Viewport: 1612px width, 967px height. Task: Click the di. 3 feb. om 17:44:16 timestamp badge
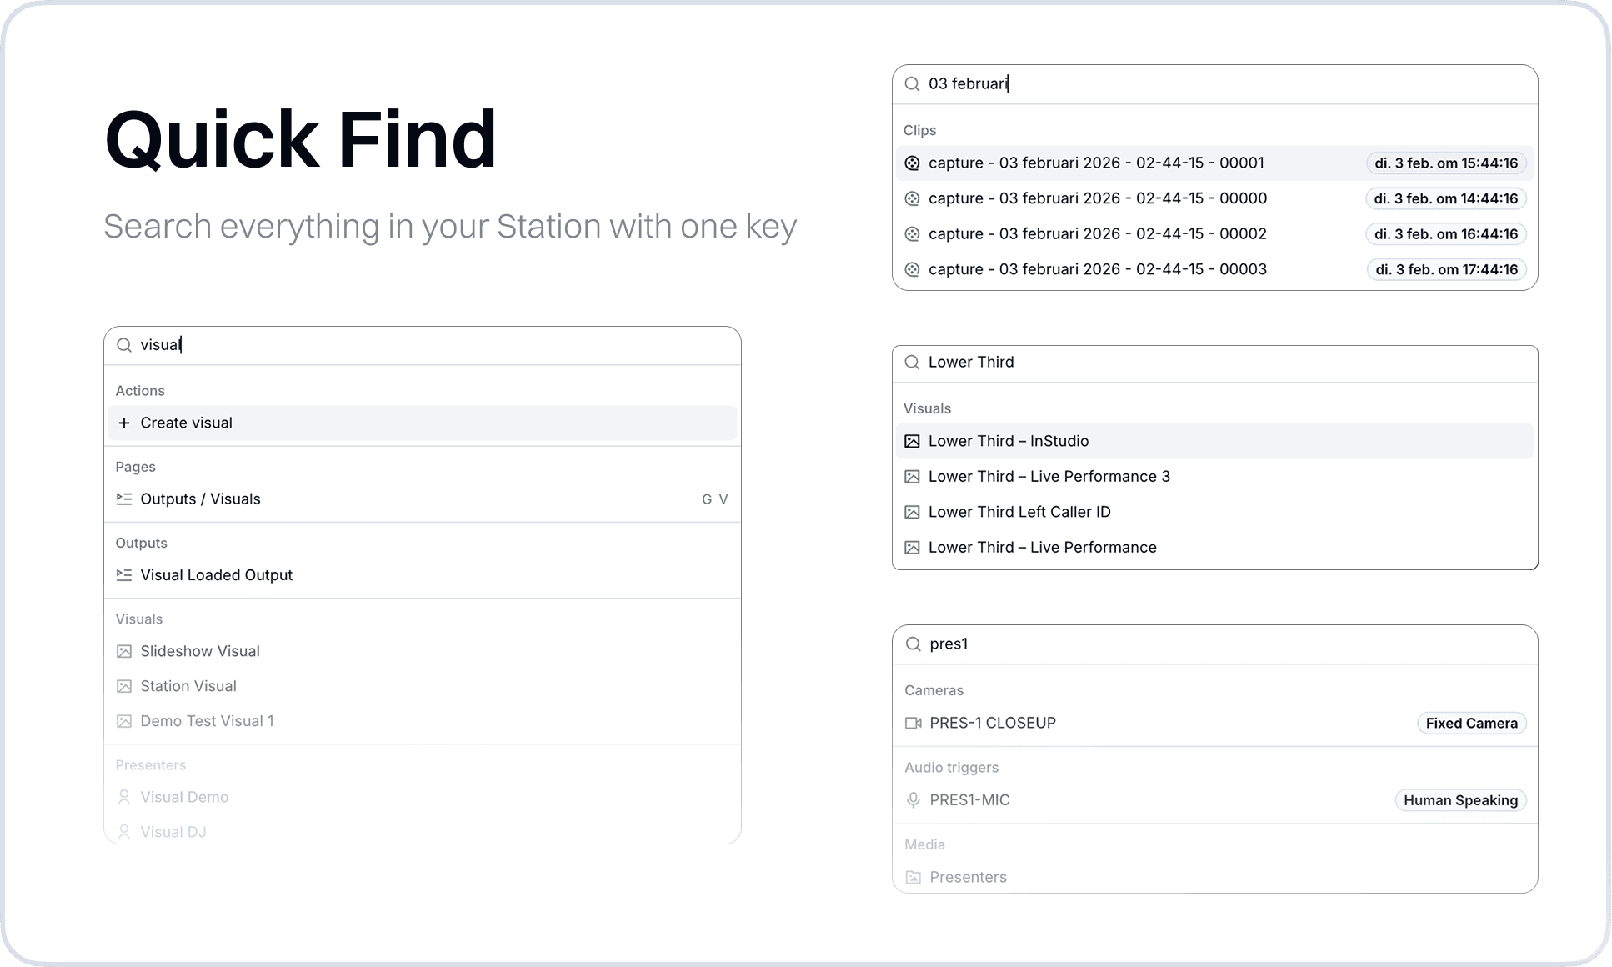(x=1446, y=270)
